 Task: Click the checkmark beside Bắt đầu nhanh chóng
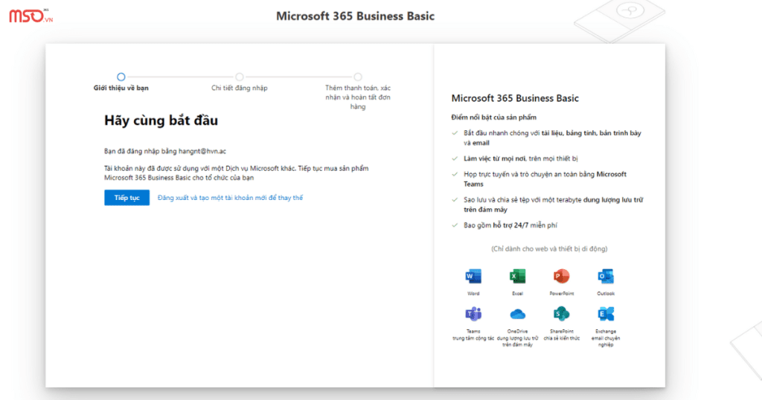[455, 132]
